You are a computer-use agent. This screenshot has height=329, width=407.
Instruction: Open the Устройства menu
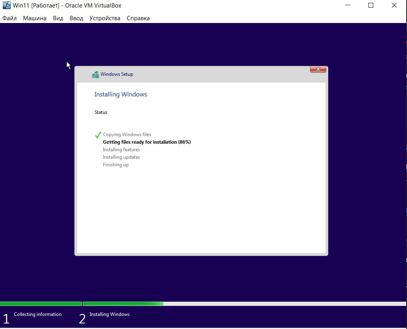pyautogui.click(x=105, y=18)
